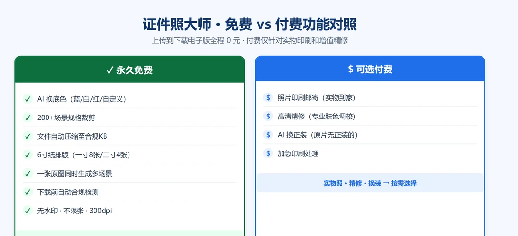The width and height of the screenshot is (518, 236).
Task: Click the checkmark icon beside 200+场景规格裁剪
Action: coord(28,118)
